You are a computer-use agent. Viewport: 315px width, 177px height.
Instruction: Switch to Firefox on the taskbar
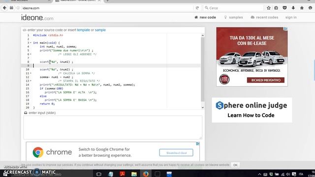pyautogui.click(x=146, y=174)
